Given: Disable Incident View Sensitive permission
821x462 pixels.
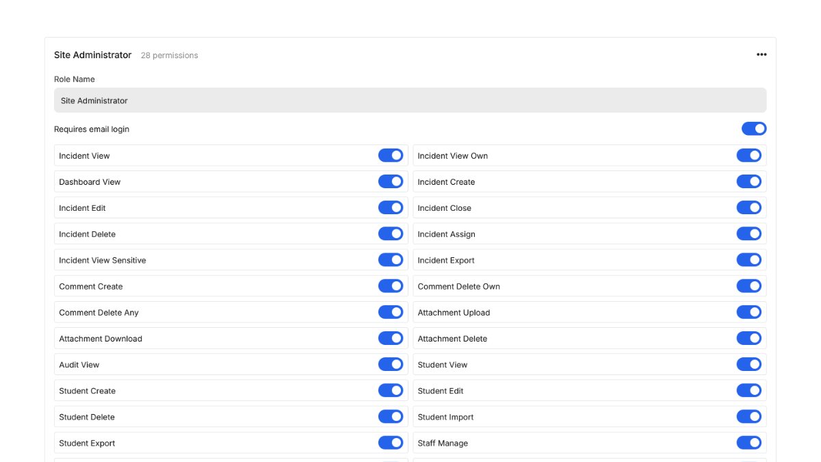Looking at the screenshot, I should point(391,259).
